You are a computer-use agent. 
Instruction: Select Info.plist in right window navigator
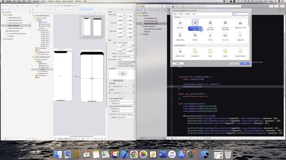point(147,32)
